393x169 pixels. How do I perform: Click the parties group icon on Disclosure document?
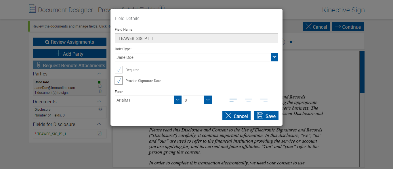(x=100, y=109)
